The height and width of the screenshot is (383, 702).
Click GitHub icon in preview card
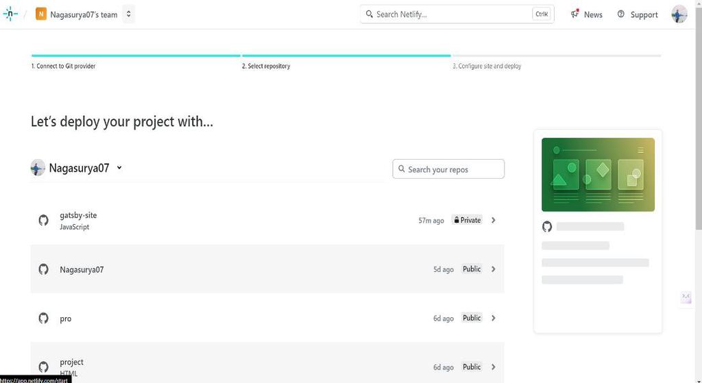(x=547, y=226)
